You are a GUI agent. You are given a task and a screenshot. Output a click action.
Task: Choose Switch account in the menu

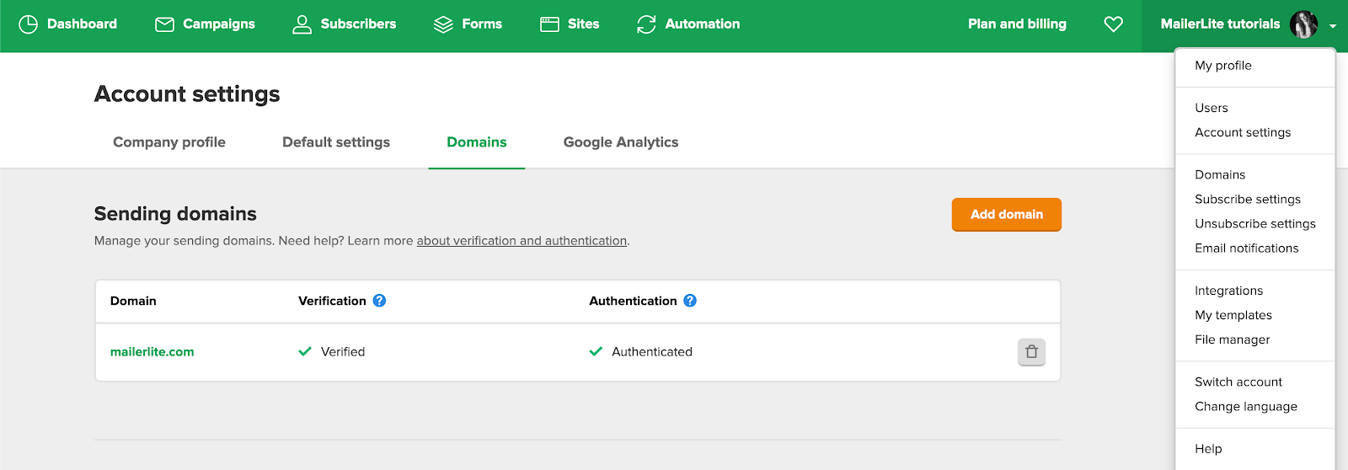1238,382
